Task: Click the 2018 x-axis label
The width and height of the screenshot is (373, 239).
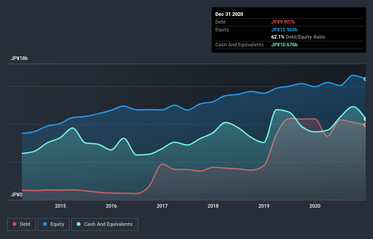Action: tap(213, 206)
